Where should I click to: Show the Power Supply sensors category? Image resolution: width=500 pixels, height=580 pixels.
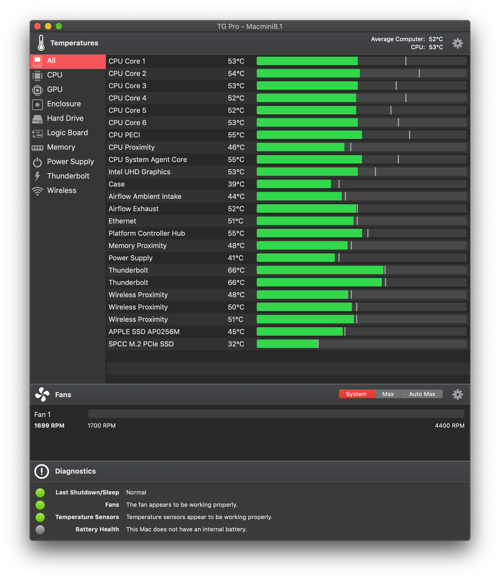(x=70, y=161)
